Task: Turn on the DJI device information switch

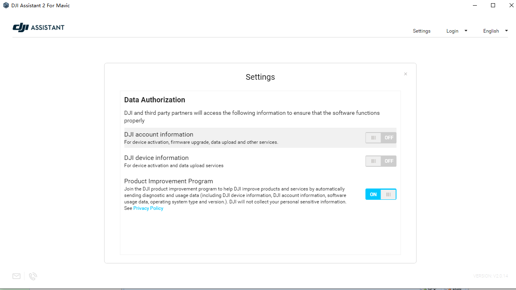Action: pyautogui.click(x=381, y=161)
